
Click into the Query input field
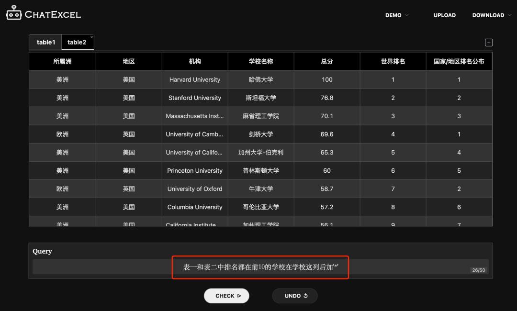coord(260,267)
